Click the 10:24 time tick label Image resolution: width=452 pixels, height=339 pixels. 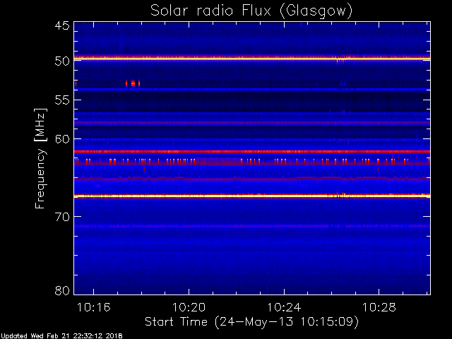tap(284, 308)
